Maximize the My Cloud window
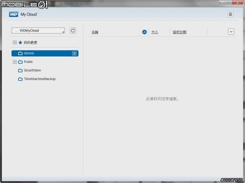 click(x=229, y=3)
